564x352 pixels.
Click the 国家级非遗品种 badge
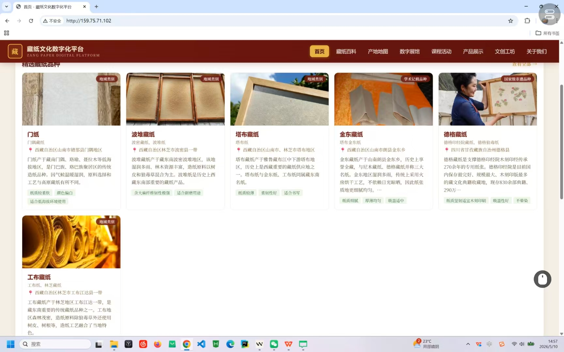coord(517,79)
